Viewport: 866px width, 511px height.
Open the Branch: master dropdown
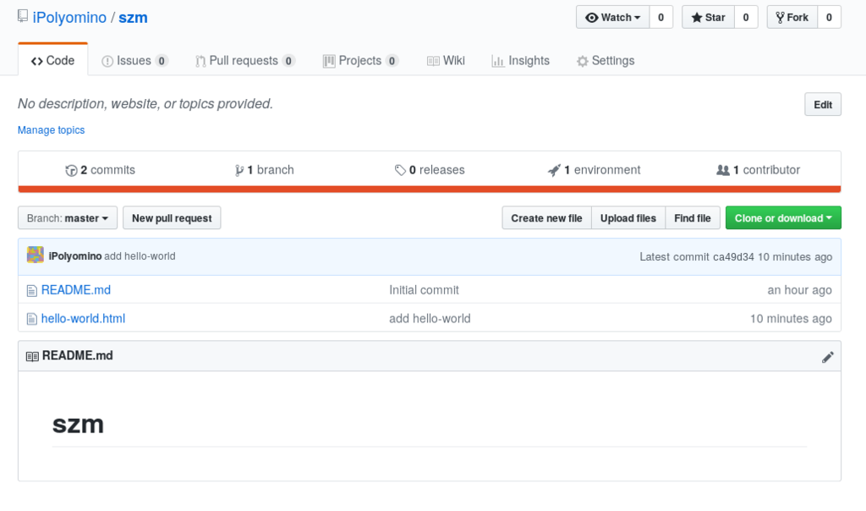coord(68,217)
